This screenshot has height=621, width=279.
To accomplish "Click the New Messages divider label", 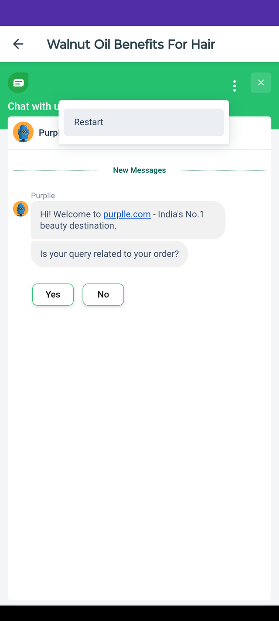I will 139,170.
